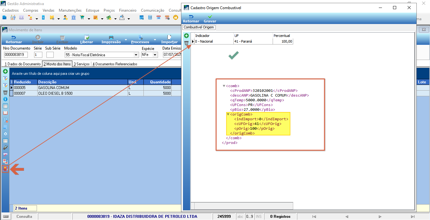This screenshot has width=430, height=220.
Task: Open the Modelo combo box dropdown
Action: (x=136, y=55)
